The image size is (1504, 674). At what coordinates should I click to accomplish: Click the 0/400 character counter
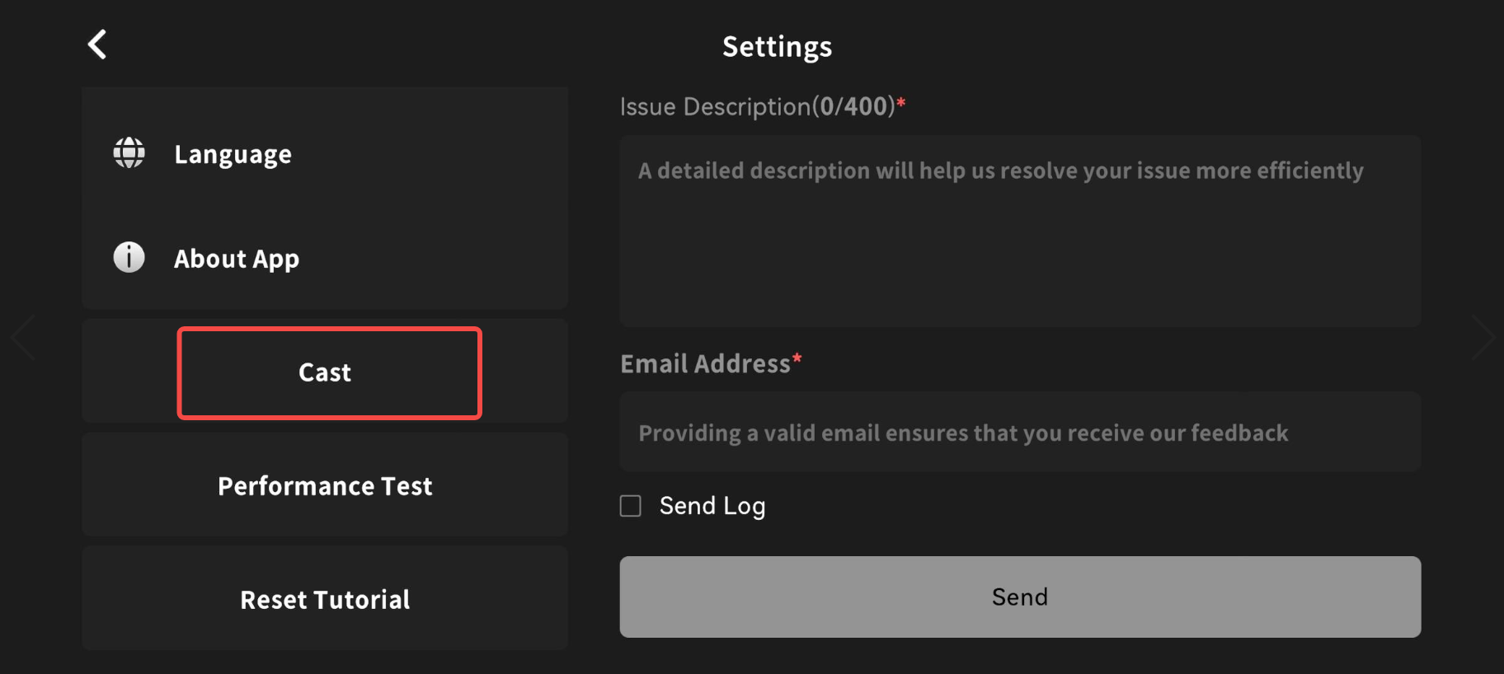853,106
